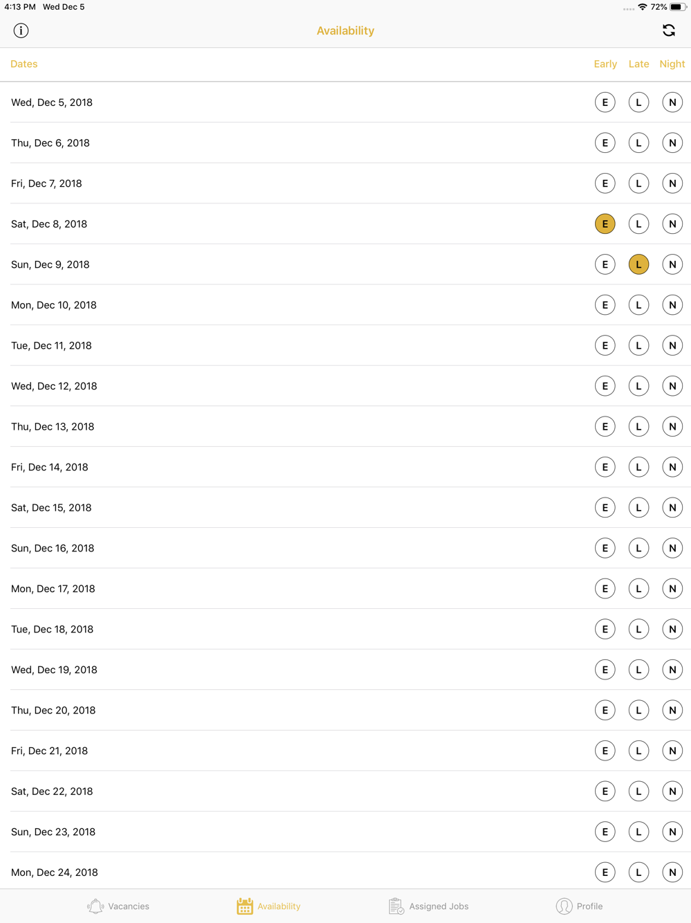
Task: Toggle Night shift for Sun, Dec 16
Action: coord(672,548)
